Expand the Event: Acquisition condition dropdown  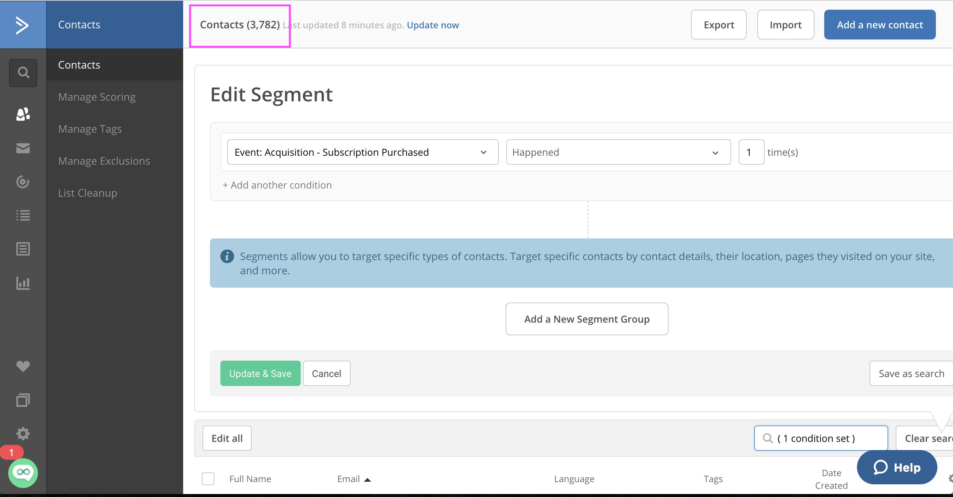(x=363, y=152)
